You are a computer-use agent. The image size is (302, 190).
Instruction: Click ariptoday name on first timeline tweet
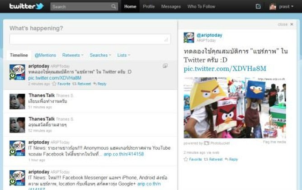pyautogui.click(x=39, y=66)
